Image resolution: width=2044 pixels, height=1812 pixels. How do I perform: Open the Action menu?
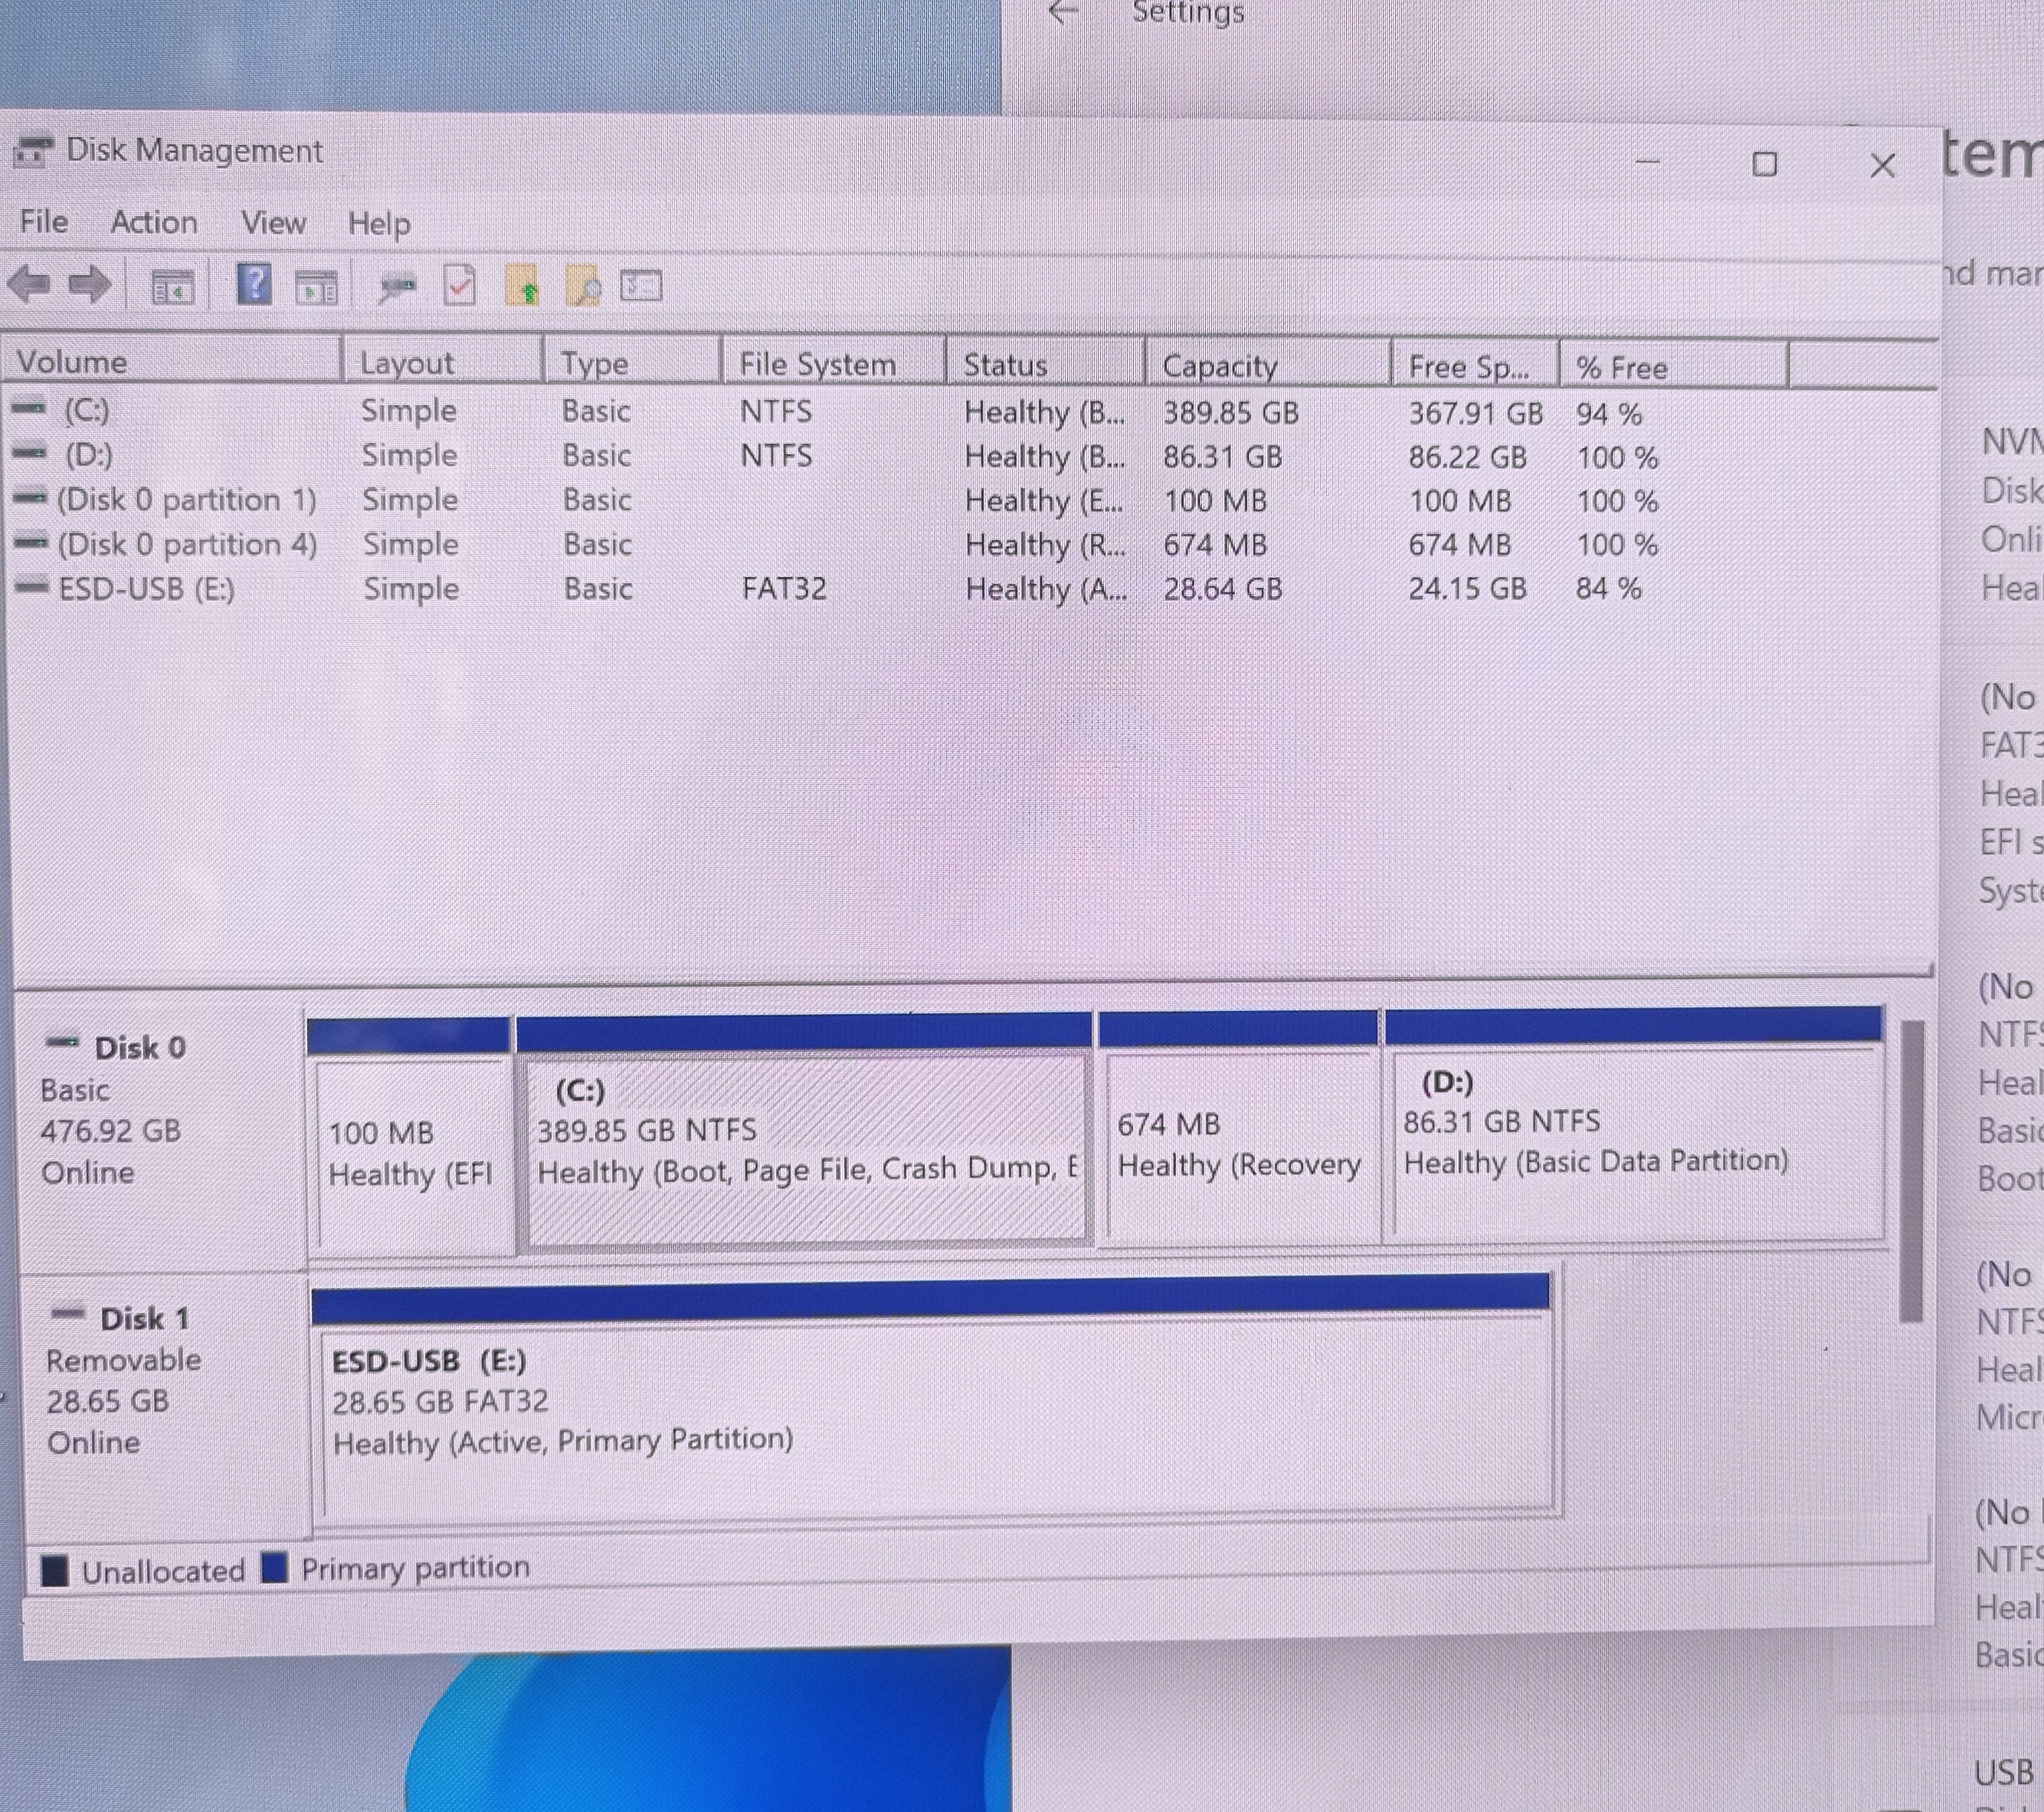point(153,222)
